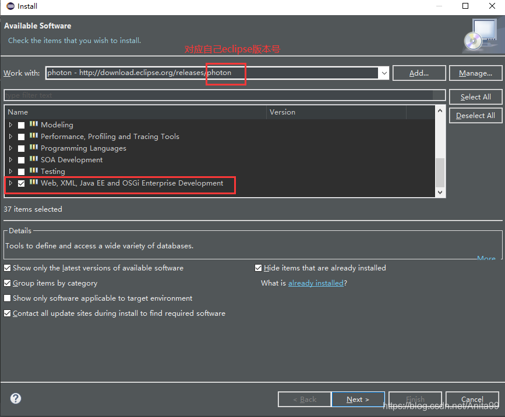Image resolution: width=505 pixels, height=417 pixels.
Task: Click the Eclipse logo in title bar
Action: (x=10, y=6)
